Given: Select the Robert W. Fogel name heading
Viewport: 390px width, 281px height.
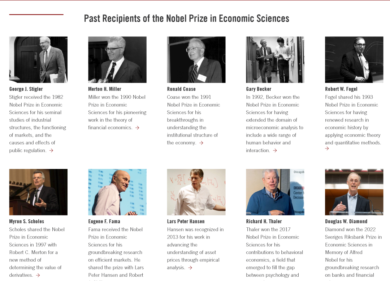Looking at the screenshot, I should 341,89.
